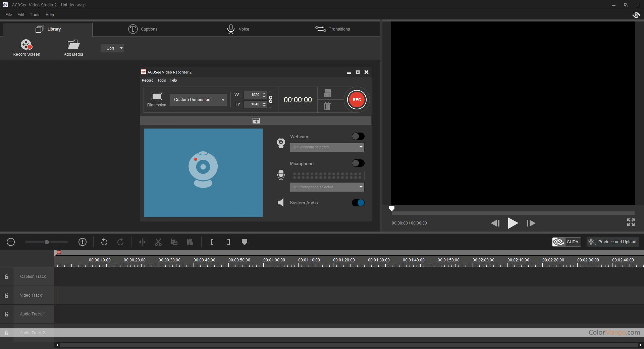
Task: Toggle lock on Audio Track 1
Action: (6, 314)
